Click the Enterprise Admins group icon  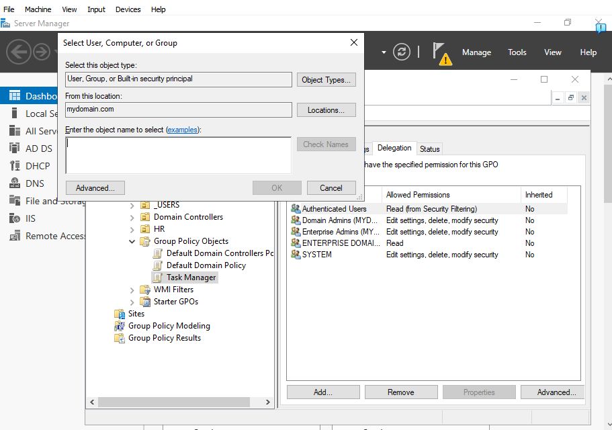296,231
